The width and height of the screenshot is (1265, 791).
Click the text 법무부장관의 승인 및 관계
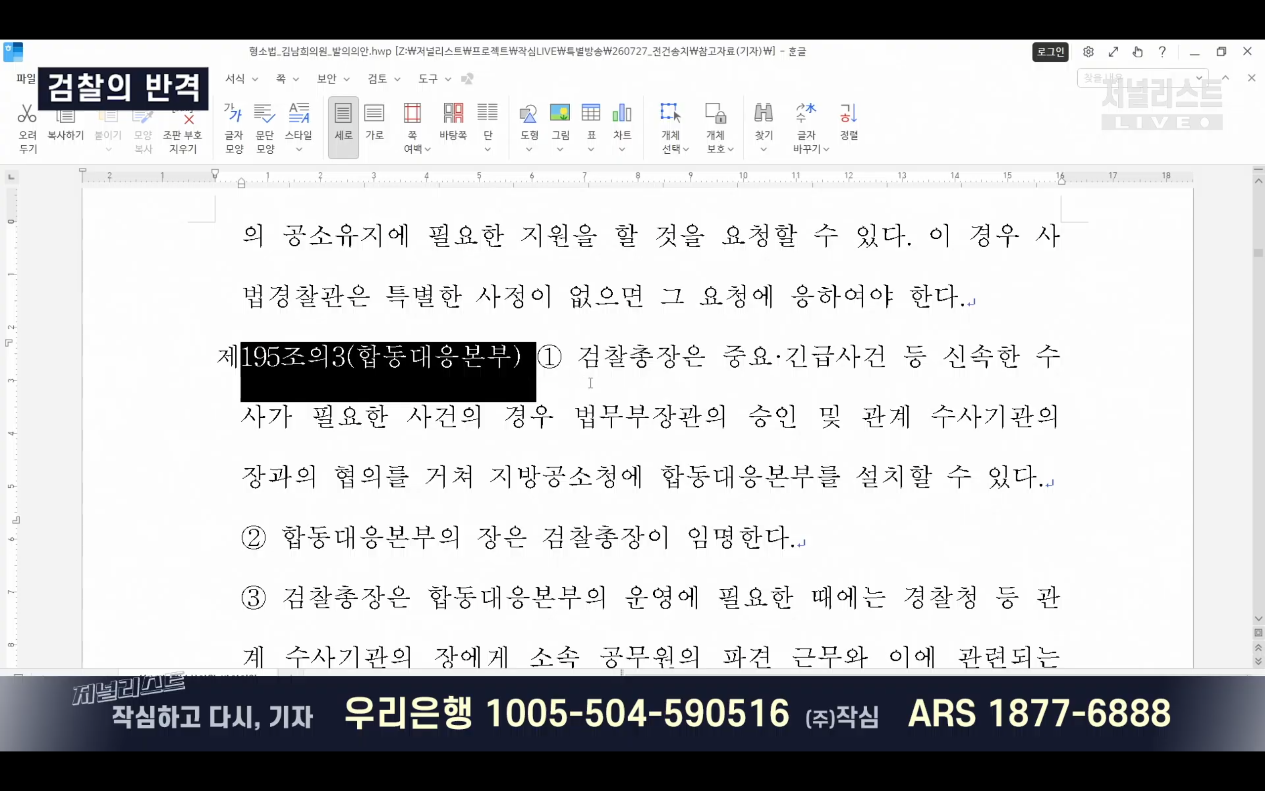(743, 417)
